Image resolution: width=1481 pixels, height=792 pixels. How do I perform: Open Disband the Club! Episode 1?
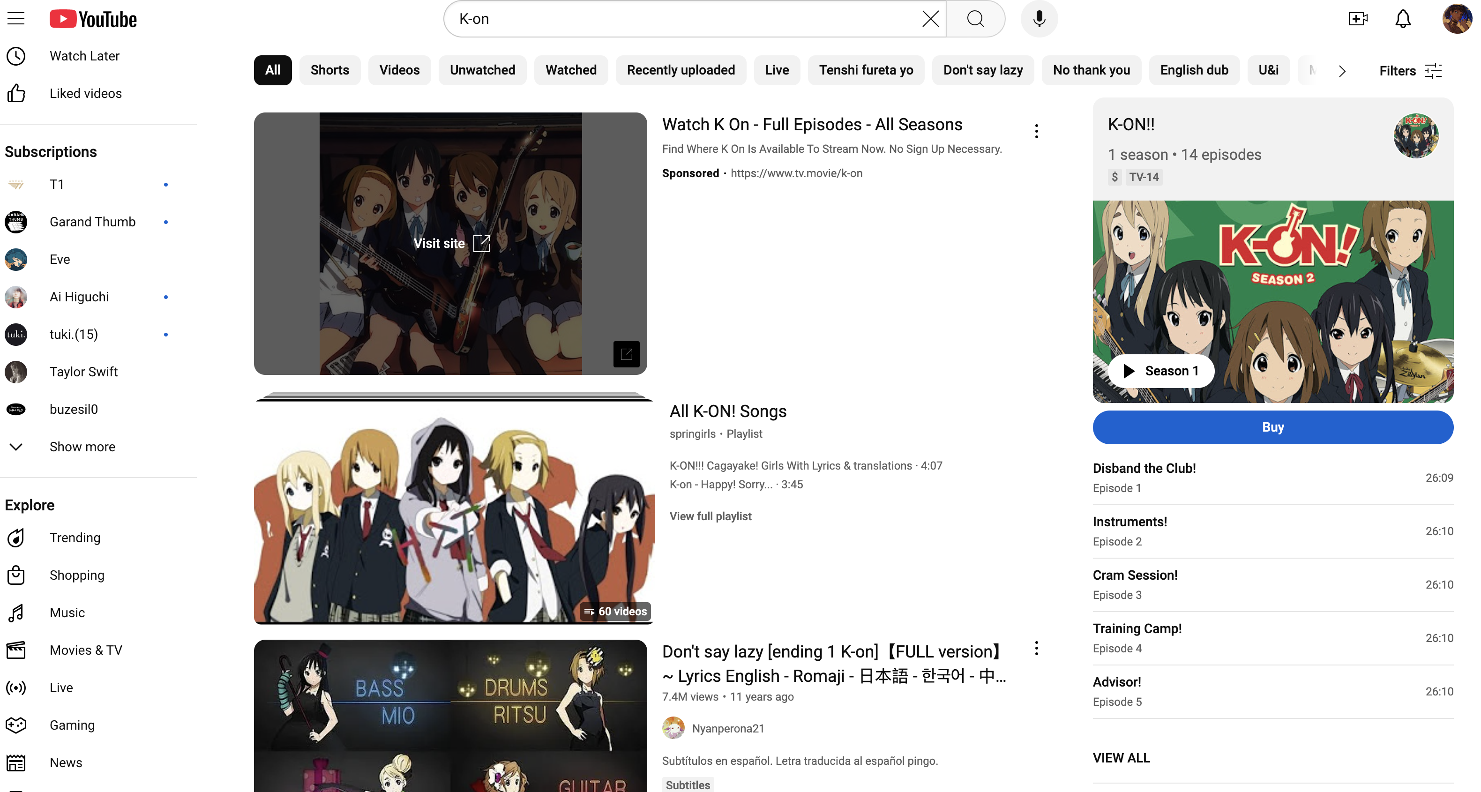(x=1273, y=478)
